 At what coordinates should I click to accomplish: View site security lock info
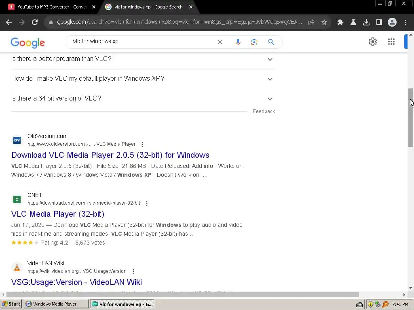tap(51, 23)
